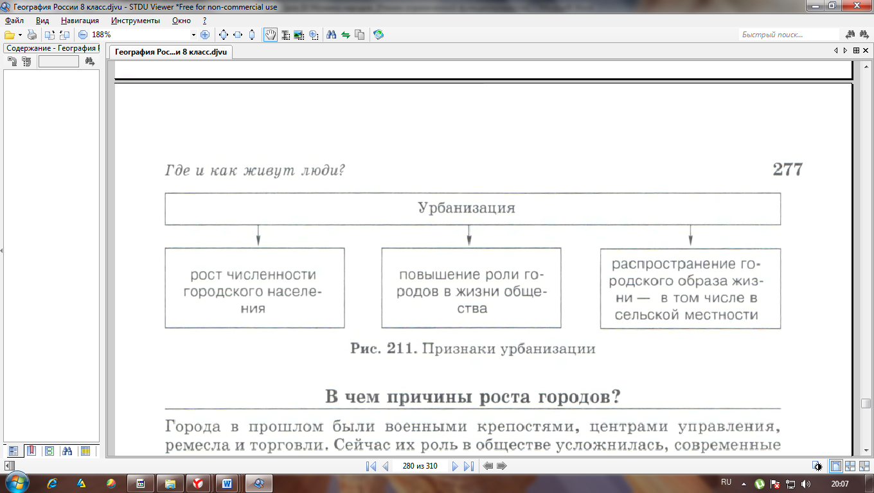Click the 280 из 310 page number field
The image size is (874, 493).
coord(420,466)
